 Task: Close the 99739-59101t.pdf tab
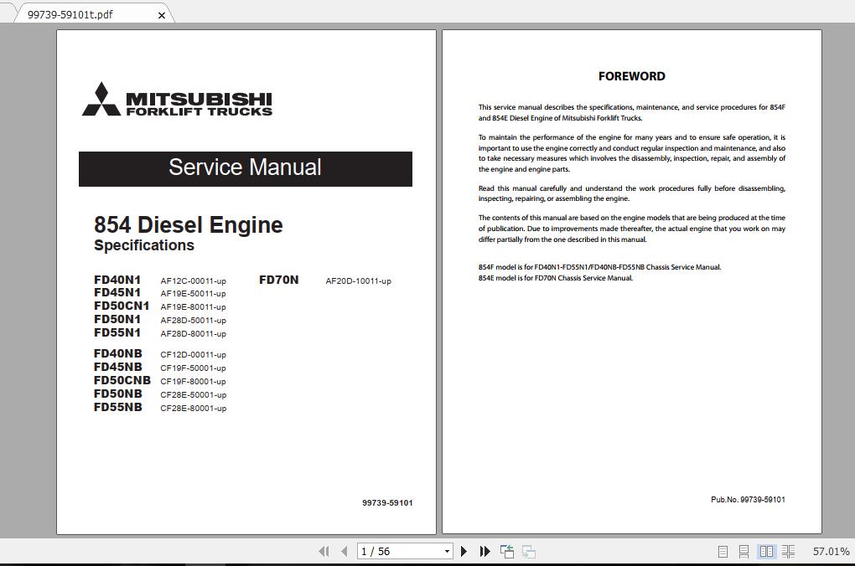tap(162, 14)
